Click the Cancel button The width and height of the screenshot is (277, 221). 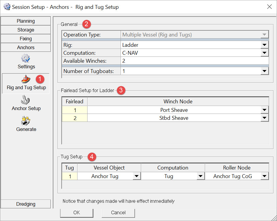[x=118, y=212]
